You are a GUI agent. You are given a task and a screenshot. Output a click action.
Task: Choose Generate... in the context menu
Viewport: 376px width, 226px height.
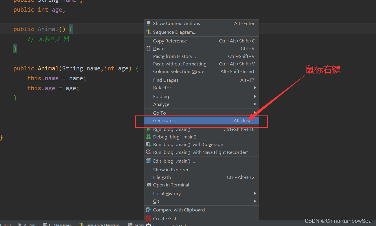pyautogui.click(x=202, y=120)
